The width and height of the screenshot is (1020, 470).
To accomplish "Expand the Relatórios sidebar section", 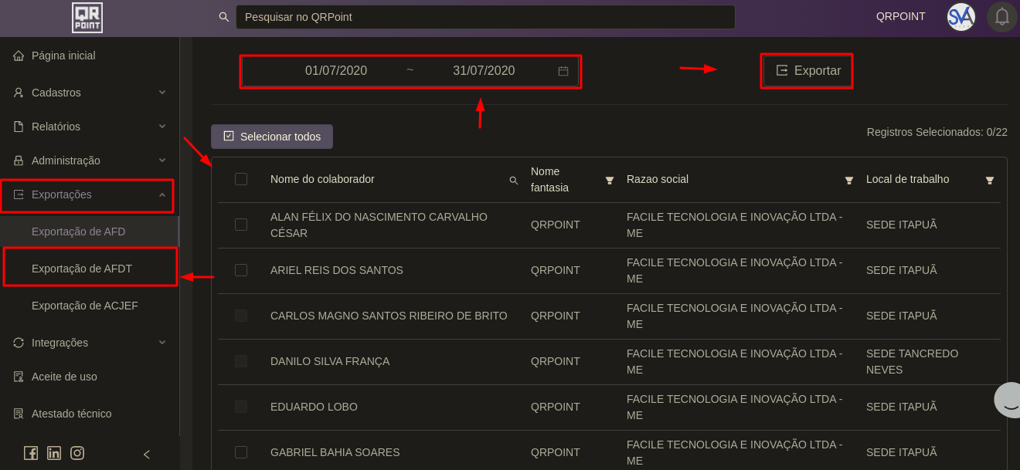I will (89, 127).
